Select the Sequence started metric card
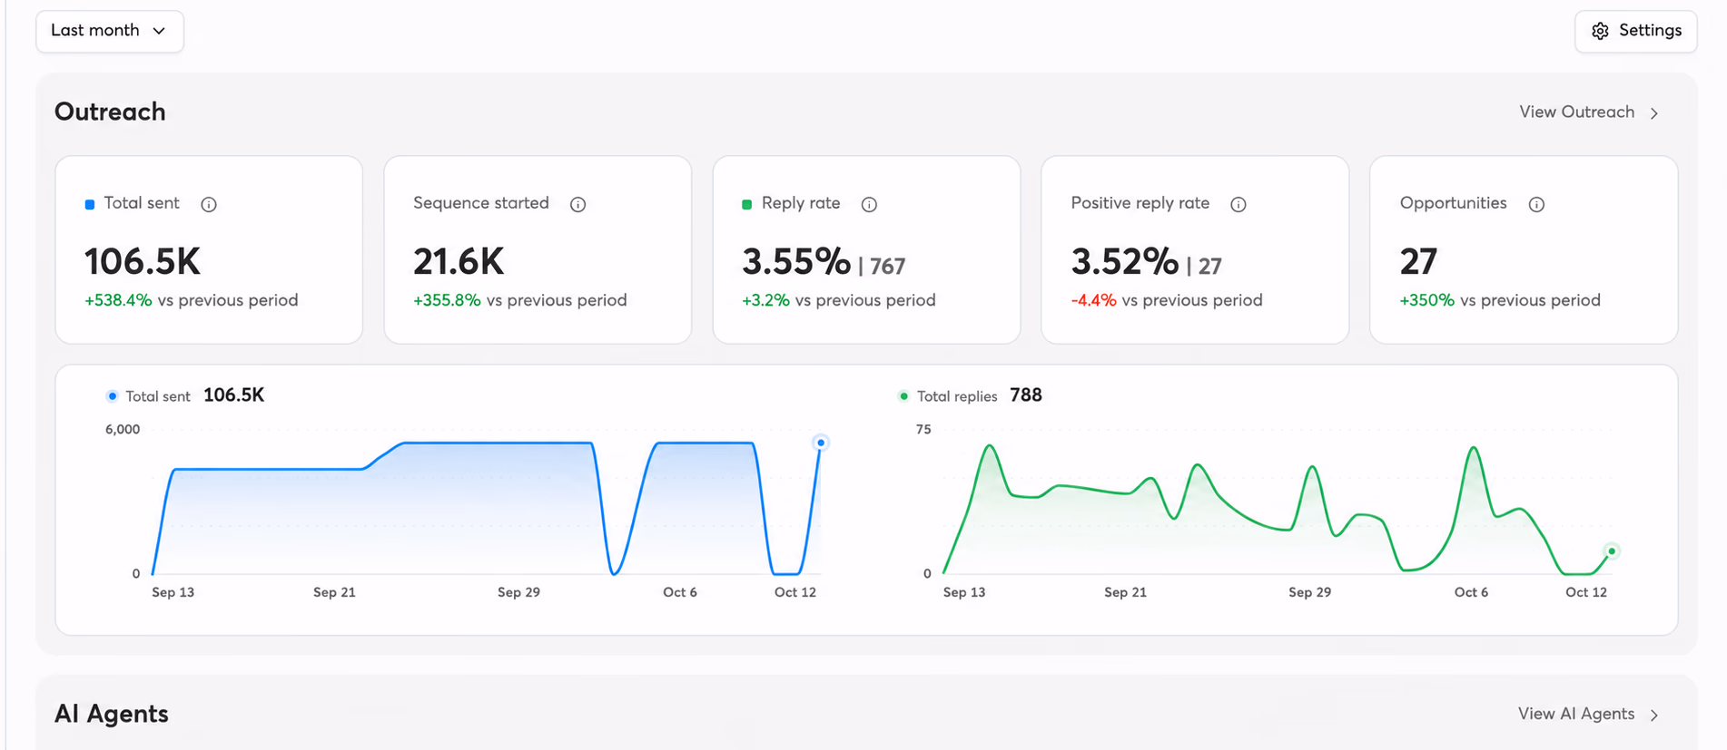Viewport: 1727px width, 750px height. (538, 249)
